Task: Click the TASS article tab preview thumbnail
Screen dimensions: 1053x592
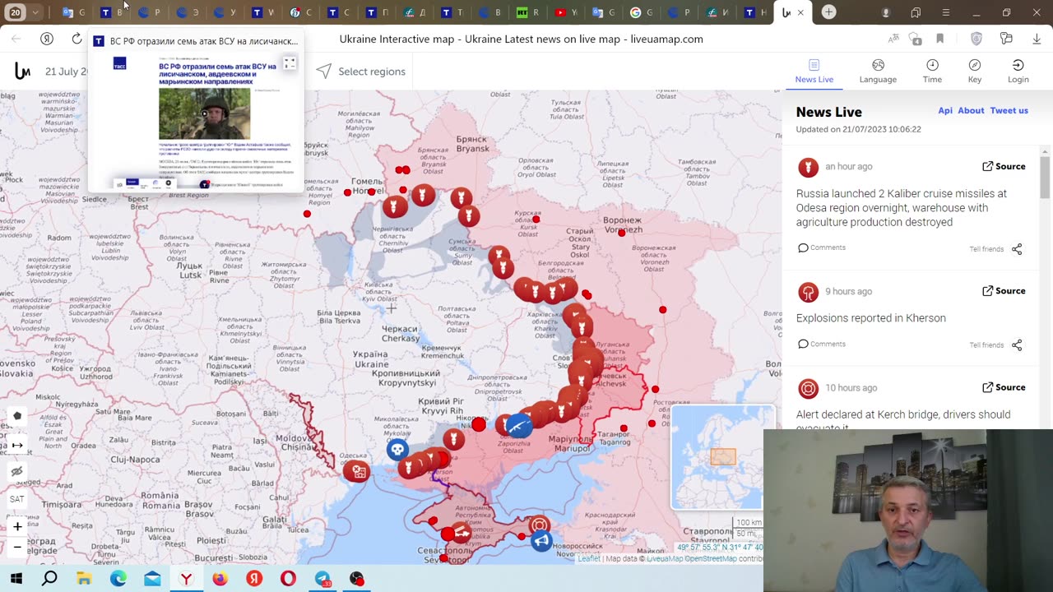Action: (196, 121)
